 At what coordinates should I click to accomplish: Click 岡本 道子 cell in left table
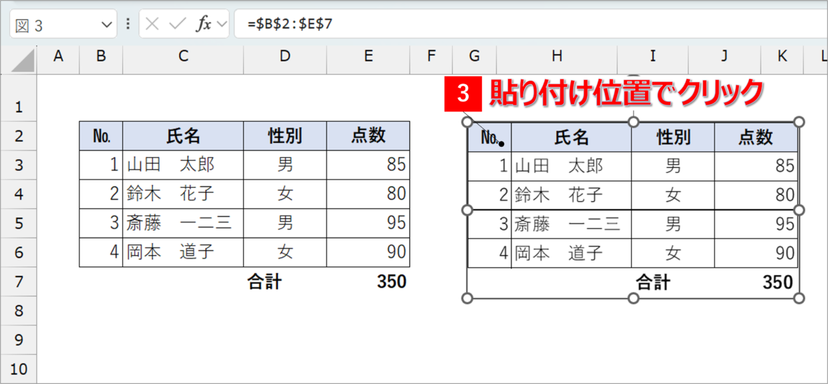(x=183, y=252)
